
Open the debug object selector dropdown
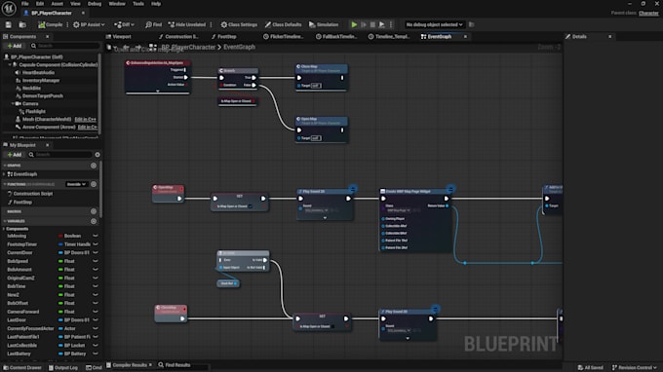[434, 25]
